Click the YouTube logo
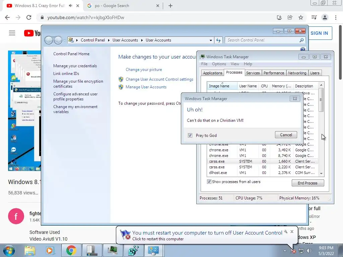The height and width of the screenshot is (257, 343). pos(32,33)
